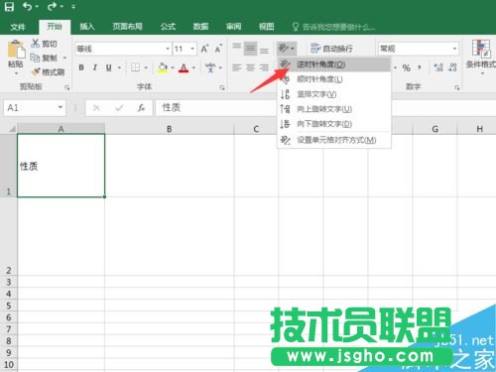Open the 字体 dialog launcher

click(222, 87)
